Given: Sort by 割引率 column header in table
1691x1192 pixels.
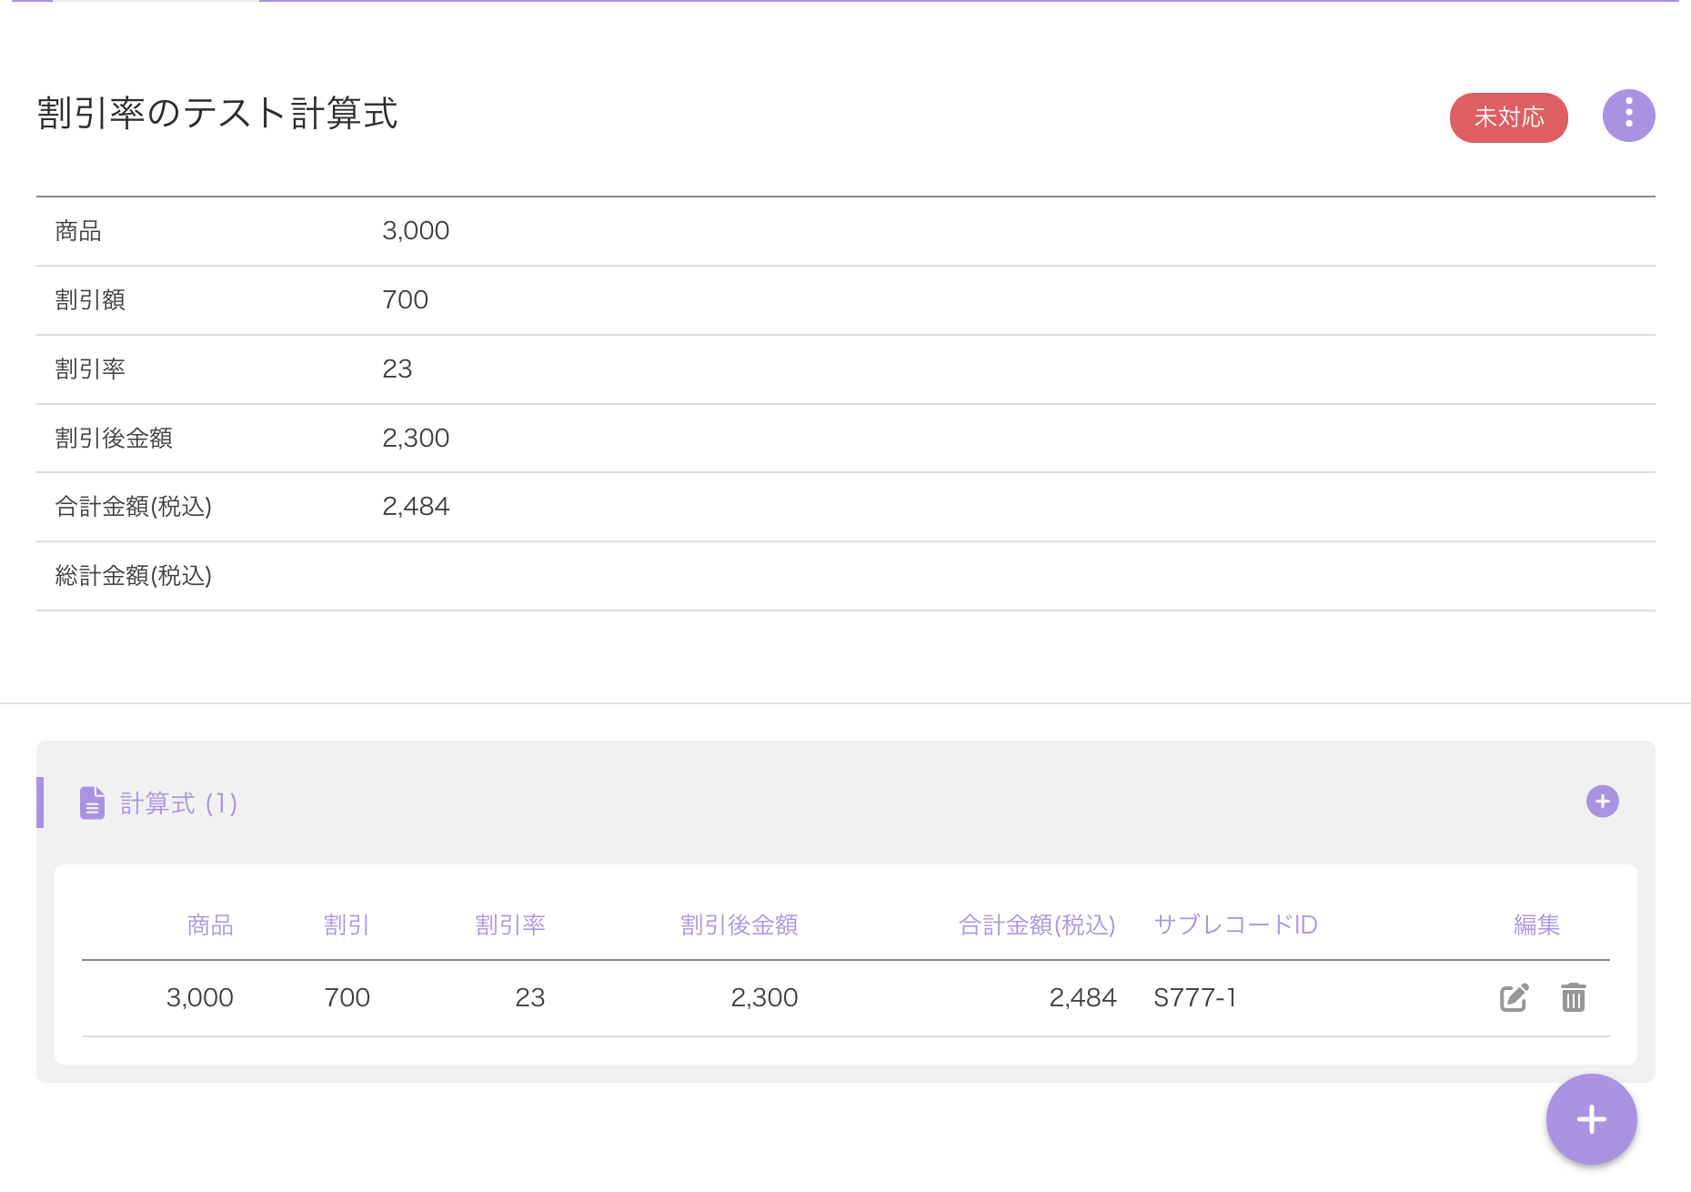Looking at the screenshot, I should (x=509, y=925).
